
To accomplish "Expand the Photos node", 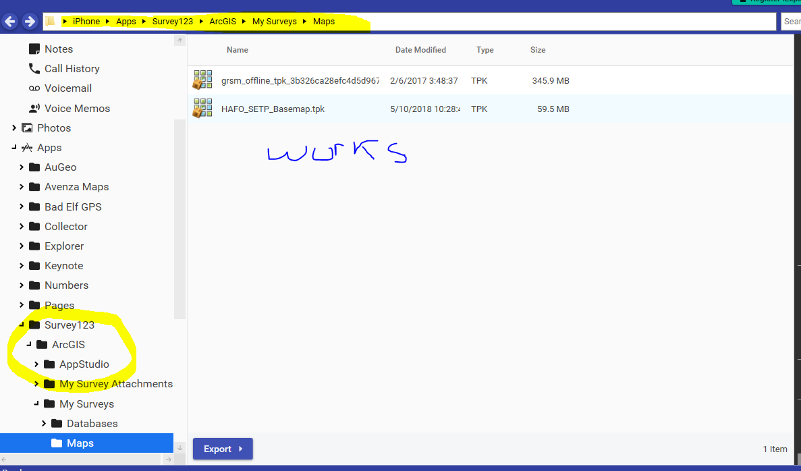I will [14, 128].
